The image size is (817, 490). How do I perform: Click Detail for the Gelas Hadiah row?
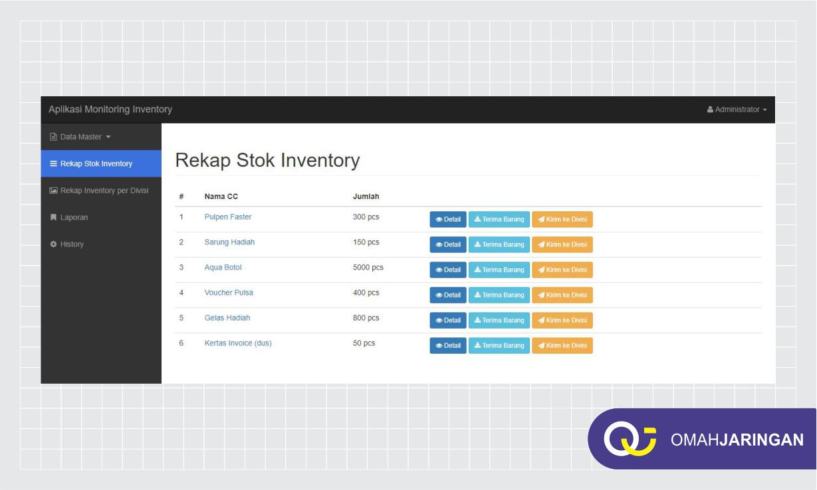(448, 320)
